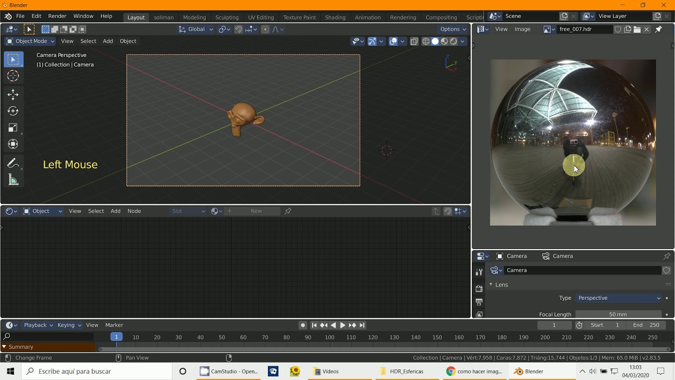Switch to Rendered viewport shading
This screenshot has width=675, height=380.
(x=453, y=41)
